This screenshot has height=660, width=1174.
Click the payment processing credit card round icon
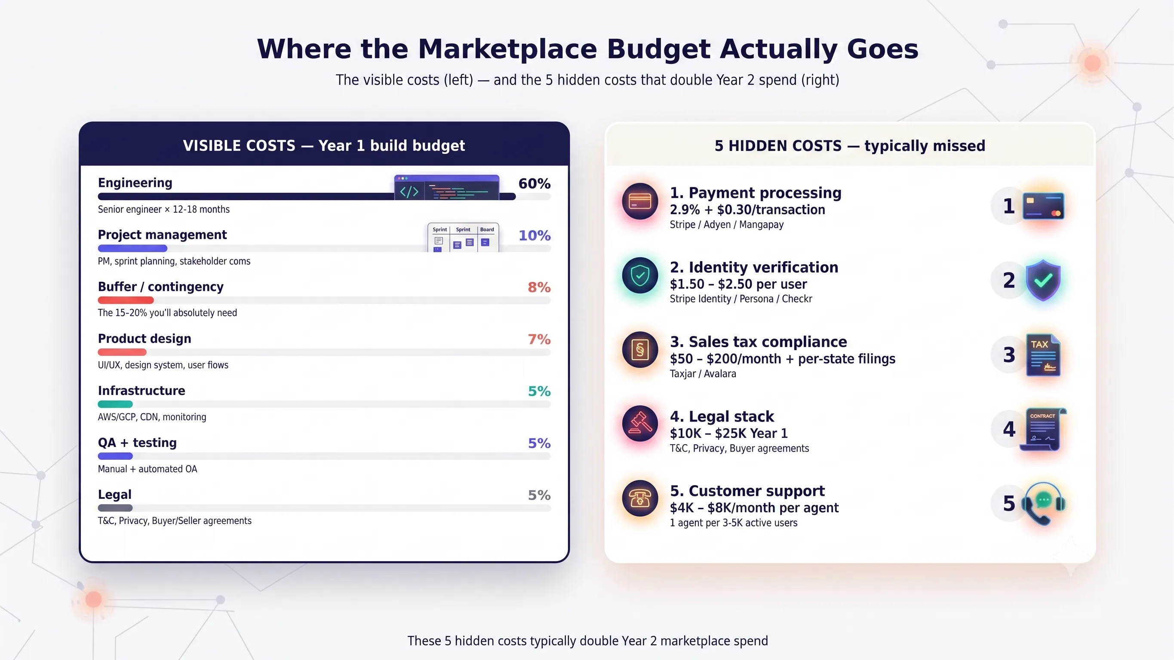click(640, 201)
